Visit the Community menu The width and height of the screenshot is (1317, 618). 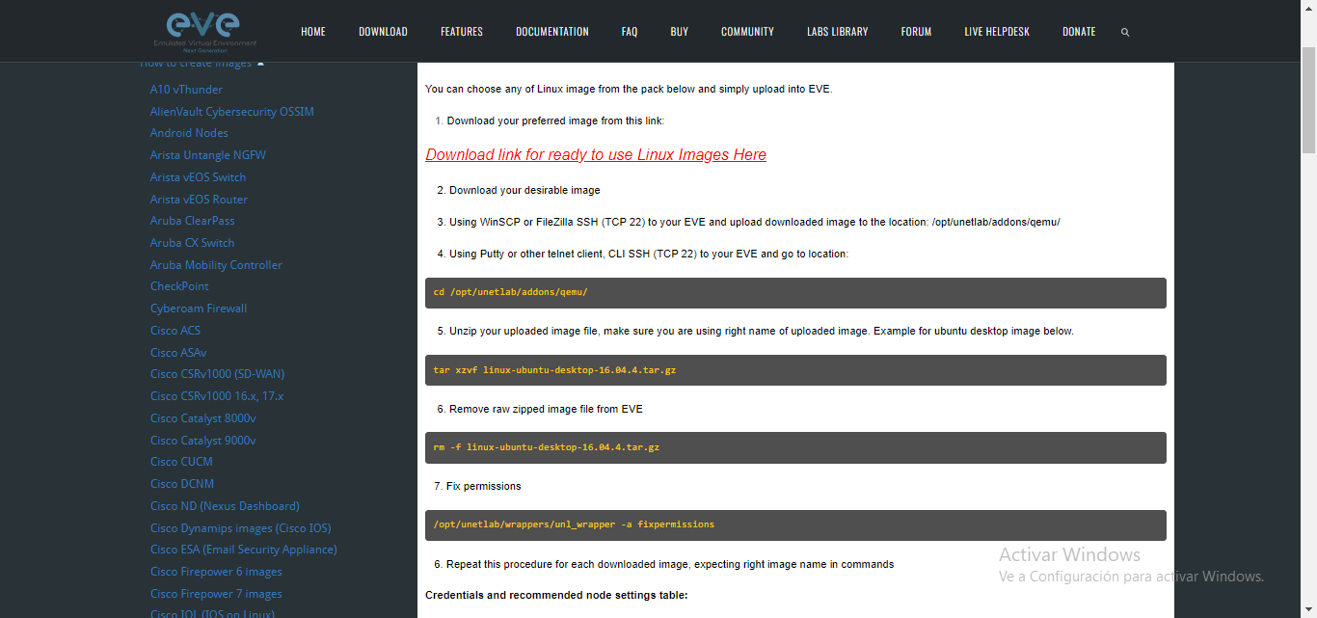(747, 32)
